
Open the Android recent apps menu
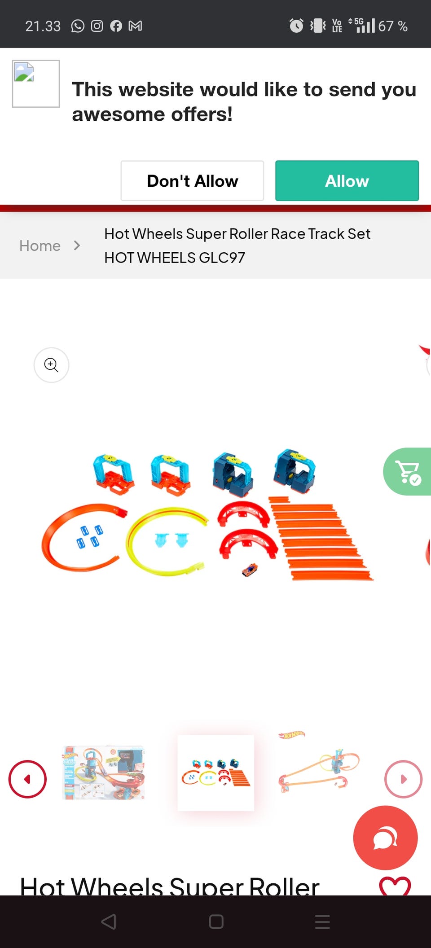coord(322,922)
